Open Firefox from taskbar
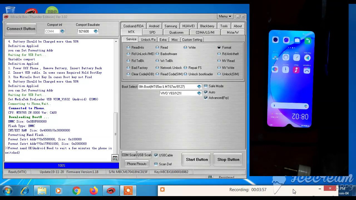Screen dimensions: 356x200 pyautogui.click(x=94, y=191)
